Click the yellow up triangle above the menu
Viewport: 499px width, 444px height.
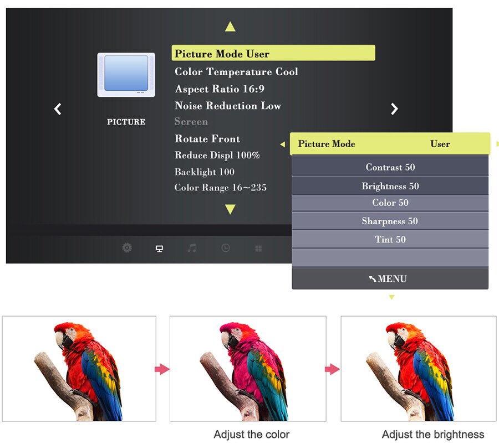coord(230,27)
